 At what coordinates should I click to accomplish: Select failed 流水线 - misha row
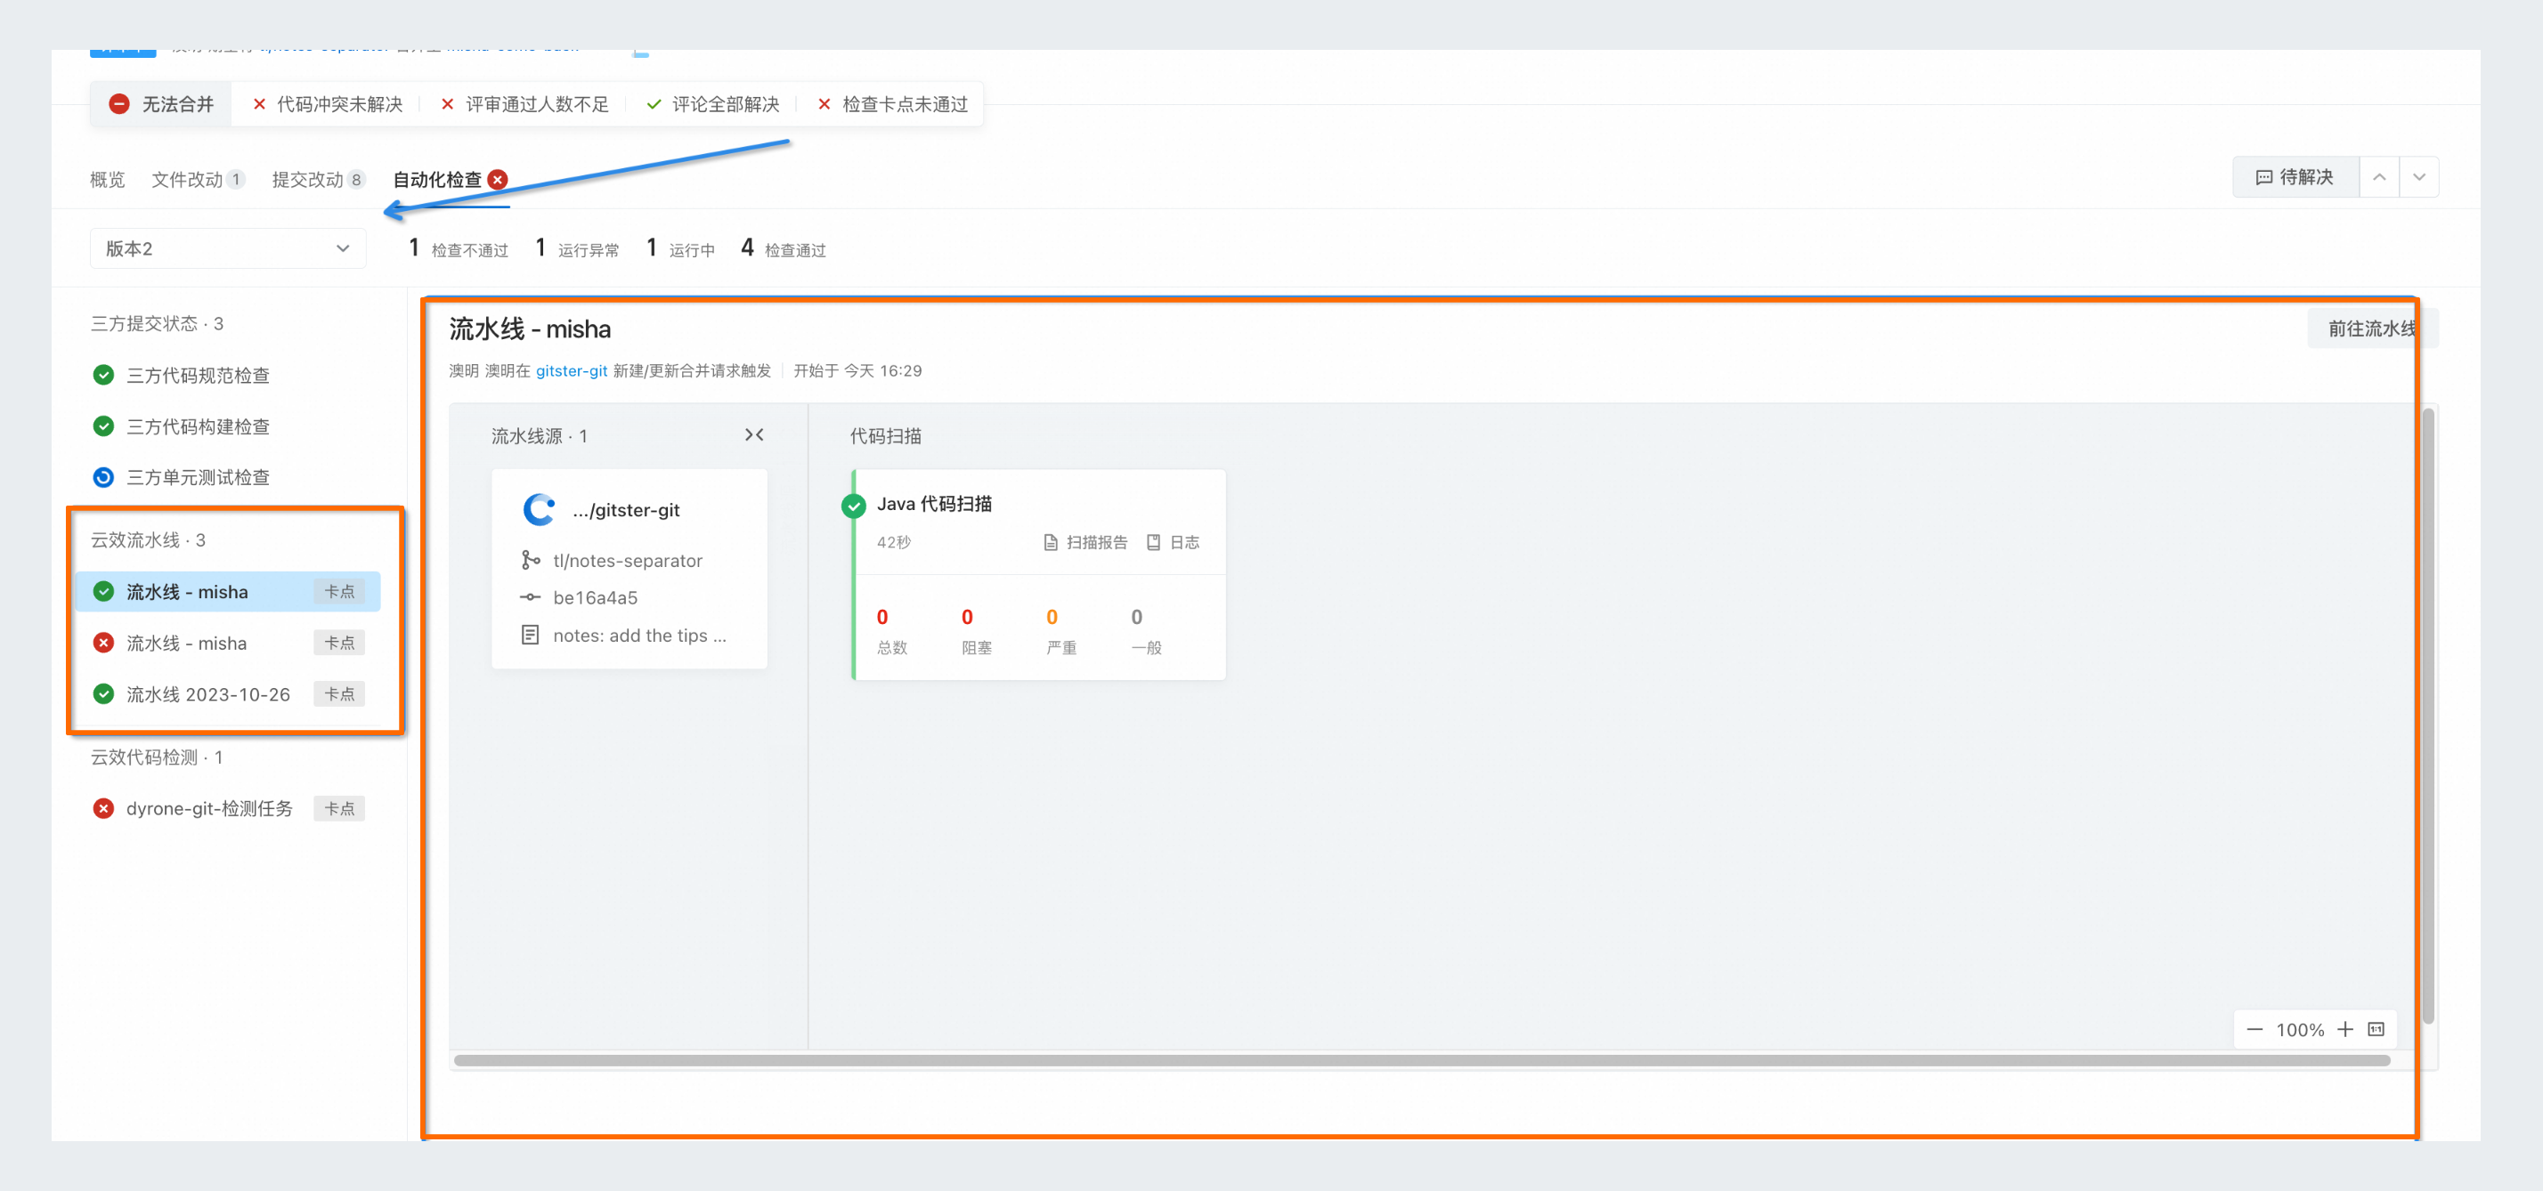pyautogui.click(x=228, y=644)
